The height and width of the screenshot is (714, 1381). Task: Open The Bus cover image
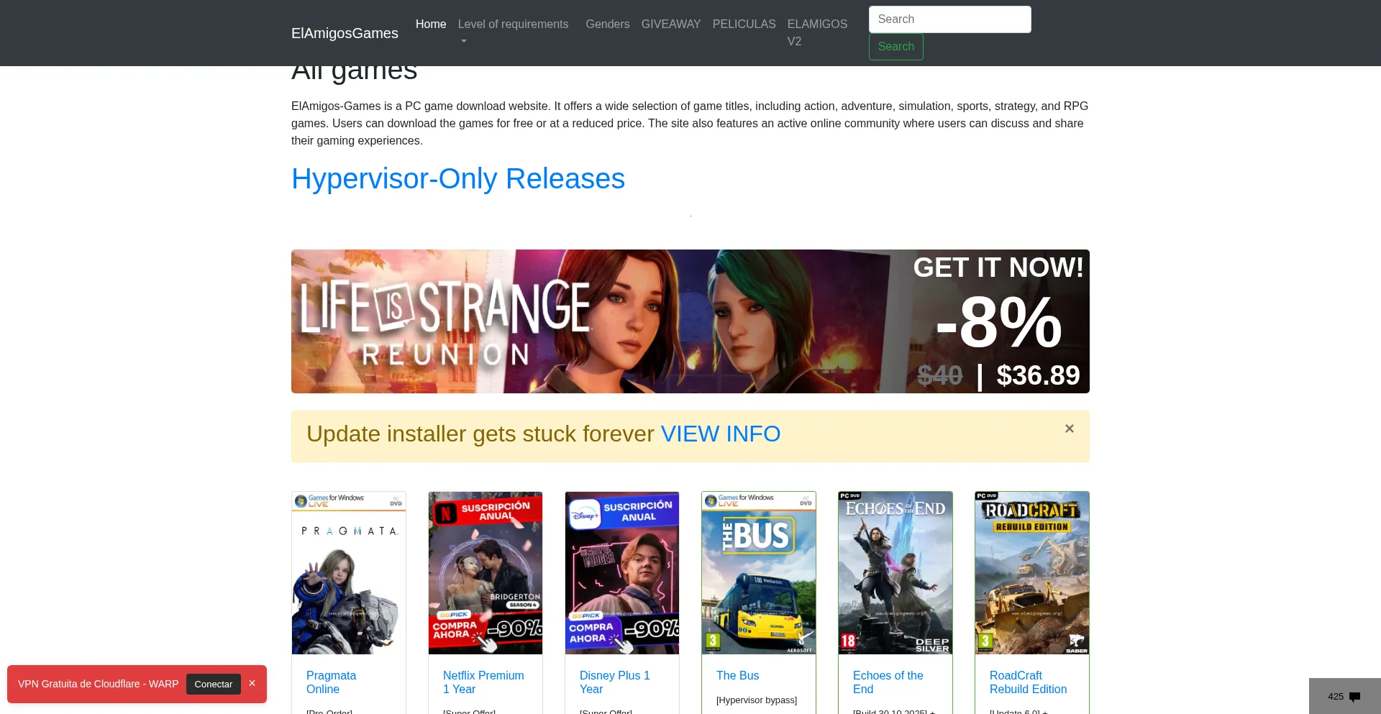tap(759, 573)
